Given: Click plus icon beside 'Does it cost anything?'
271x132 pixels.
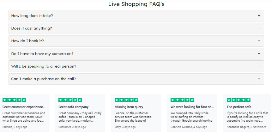Looking at the screenshot, I should 259,28.
